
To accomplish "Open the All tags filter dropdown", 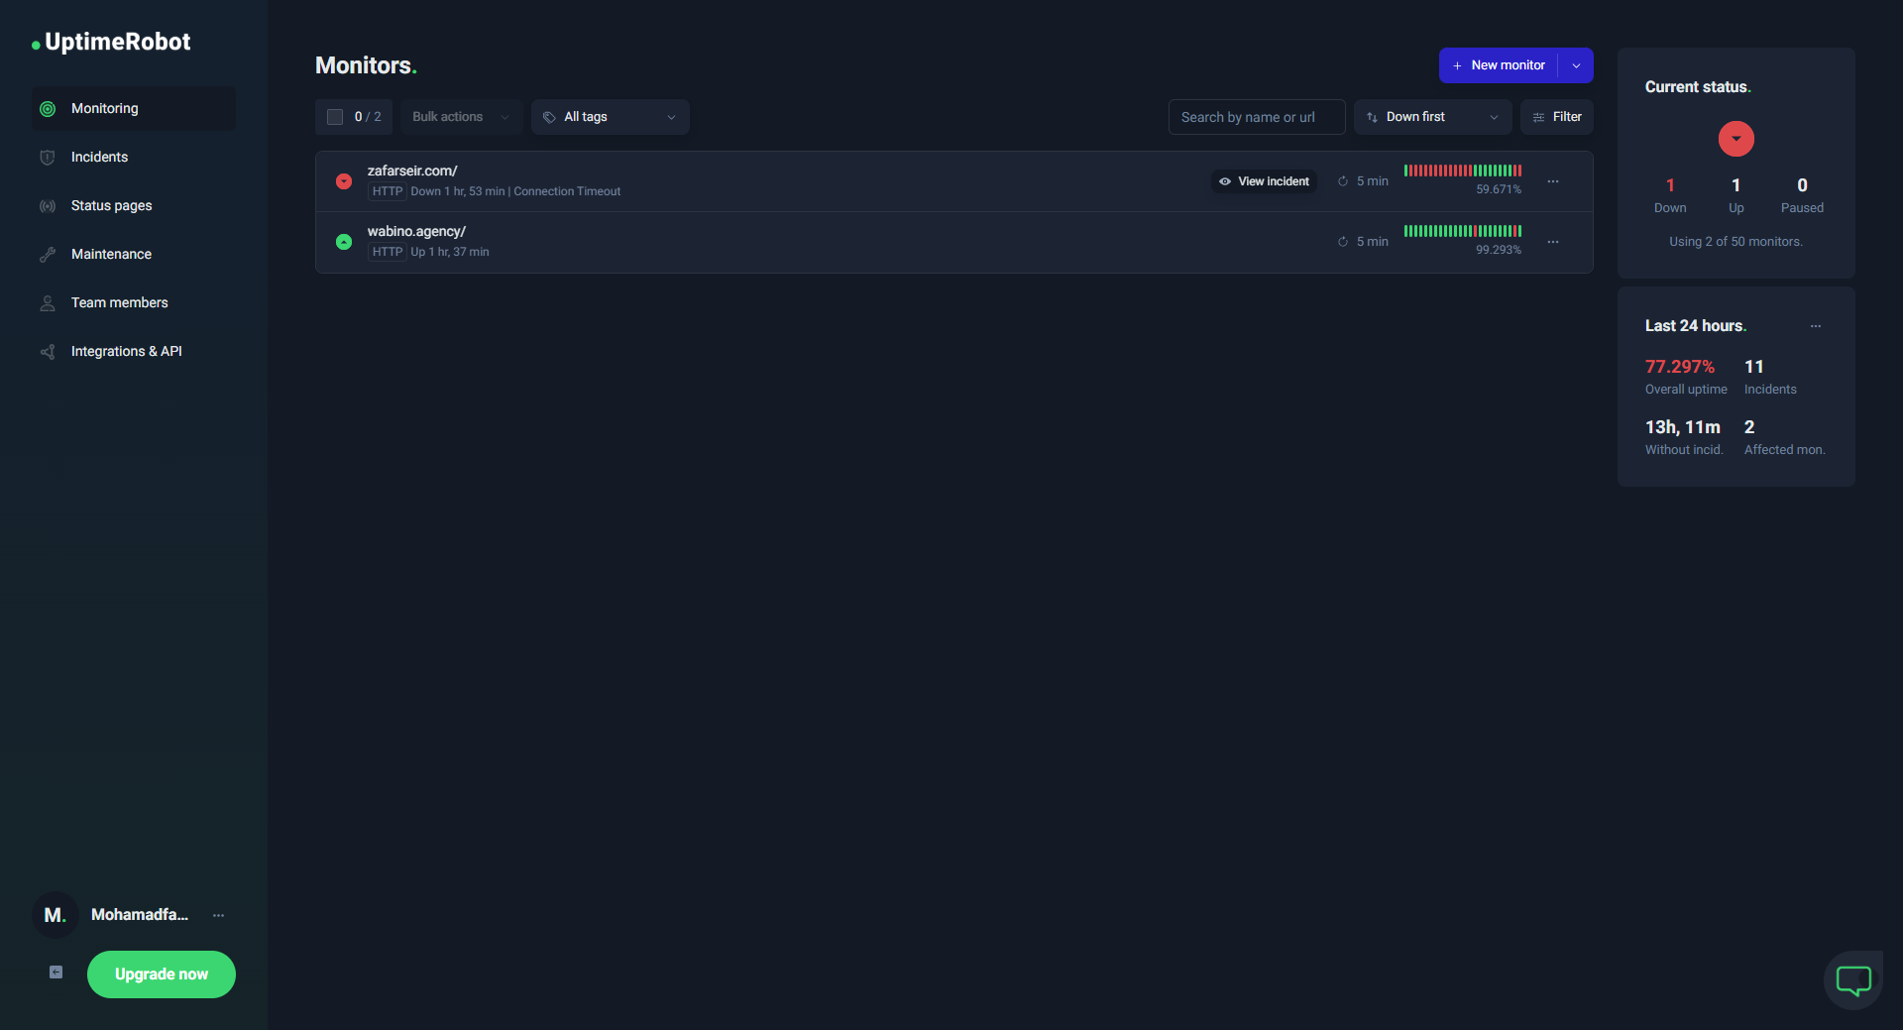I will (610, 117).
